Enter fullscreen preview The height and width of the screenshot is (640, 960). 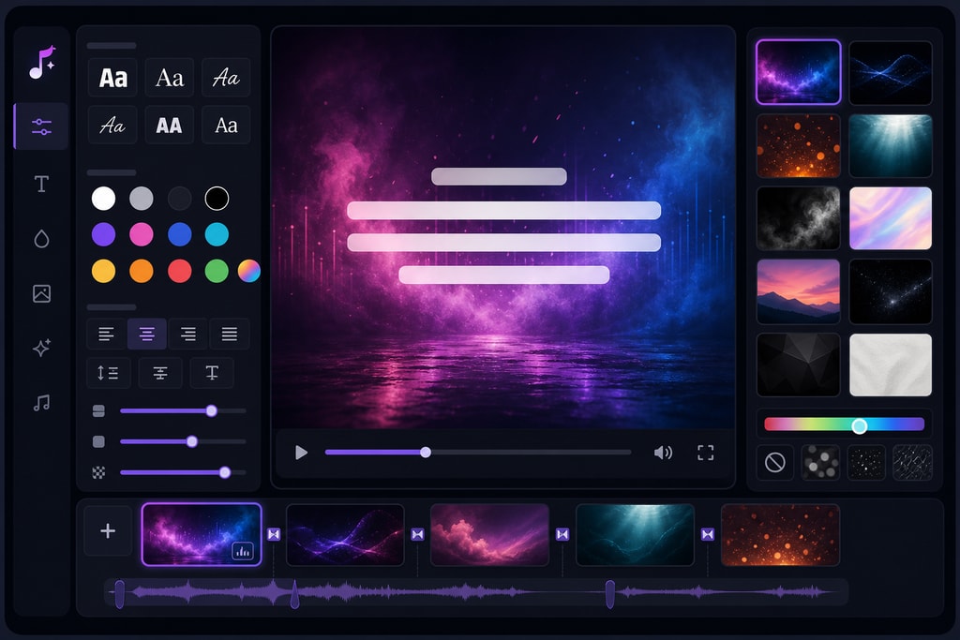click(x=705, y=453)
